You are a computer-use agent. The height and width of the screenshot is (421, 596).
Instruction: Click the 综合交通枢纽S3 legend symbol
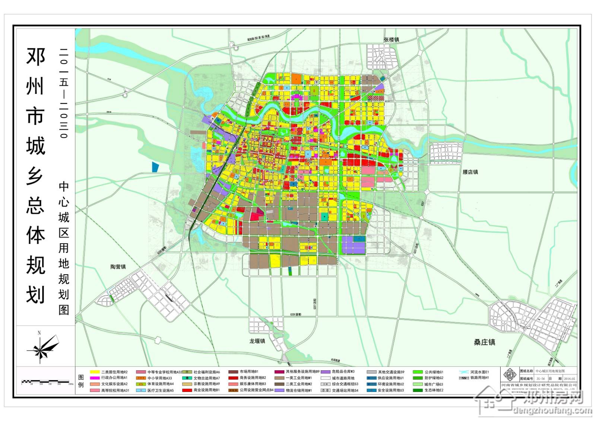326,384
